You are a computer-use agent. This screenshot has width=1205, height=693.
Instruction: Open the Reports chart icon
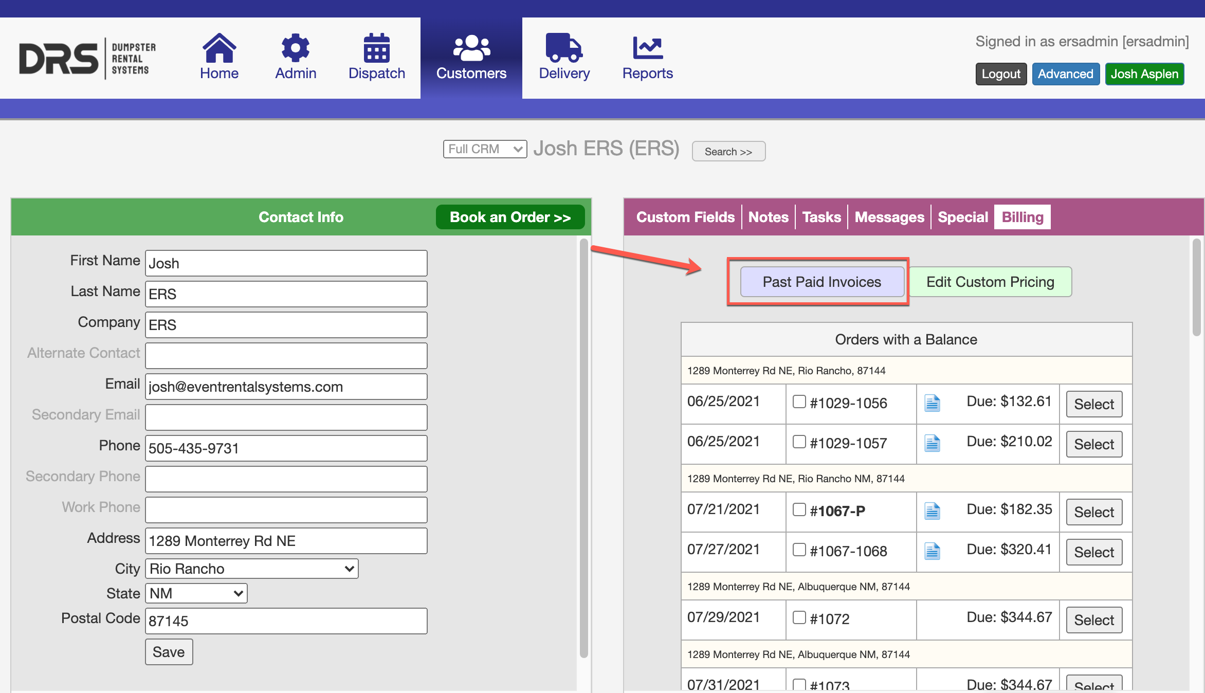(647, 48)
